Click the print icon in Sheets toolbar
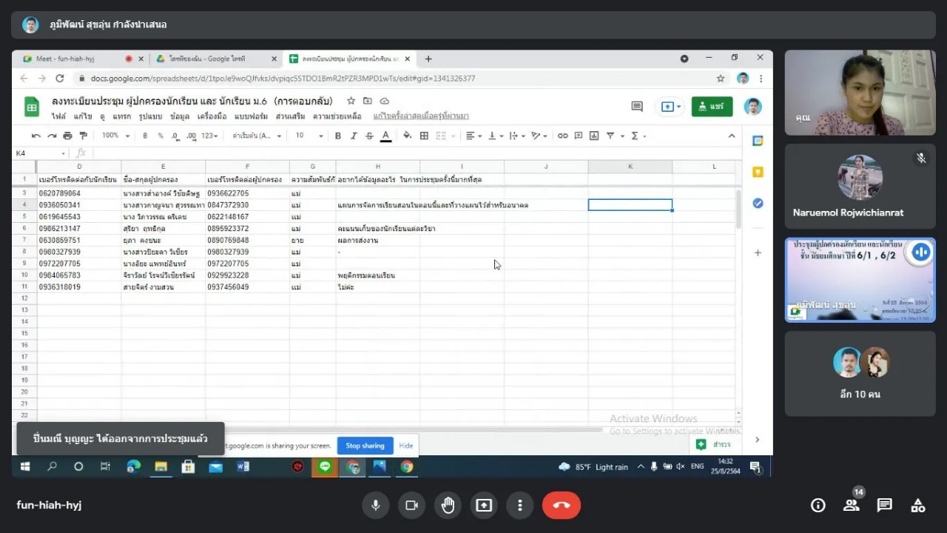Image resolution: width=947 pixels, height=533 pixels. point(68,135)
